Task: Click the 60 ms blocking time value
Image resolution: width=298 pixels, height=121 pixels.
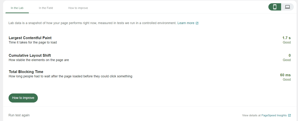Action: point(285,75)
